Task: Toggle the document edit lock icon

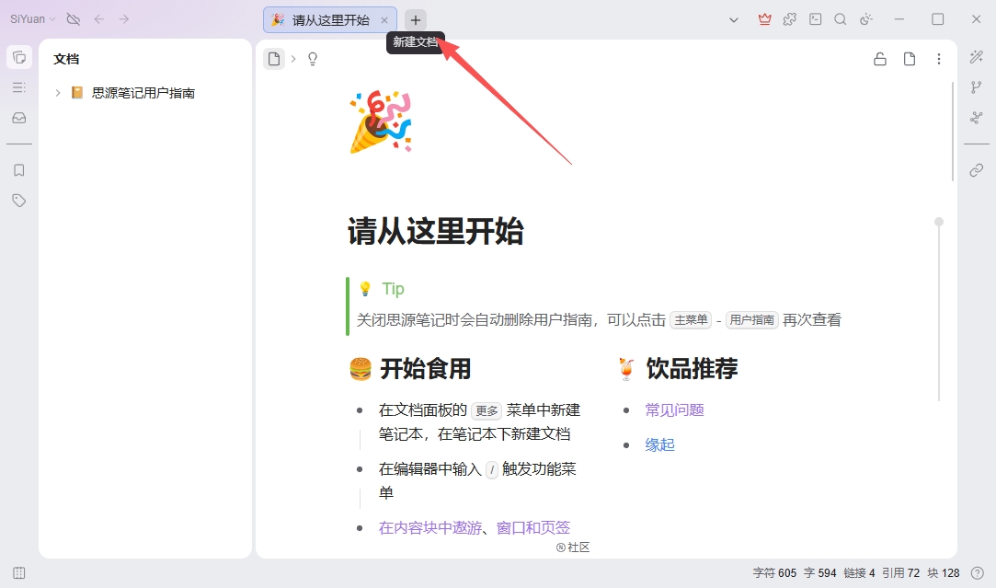Action: point(880,59)
